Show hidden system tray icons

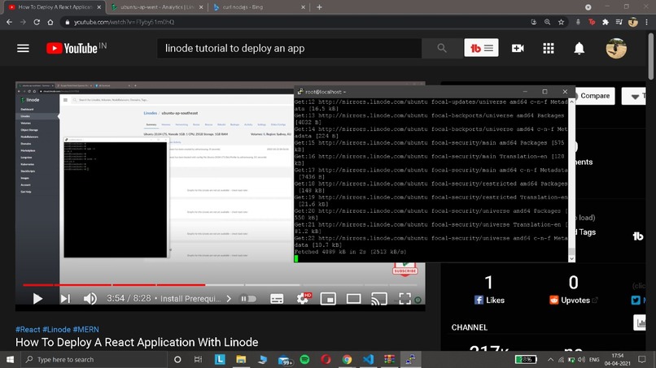pyautogui.click(x=550, y=360)
